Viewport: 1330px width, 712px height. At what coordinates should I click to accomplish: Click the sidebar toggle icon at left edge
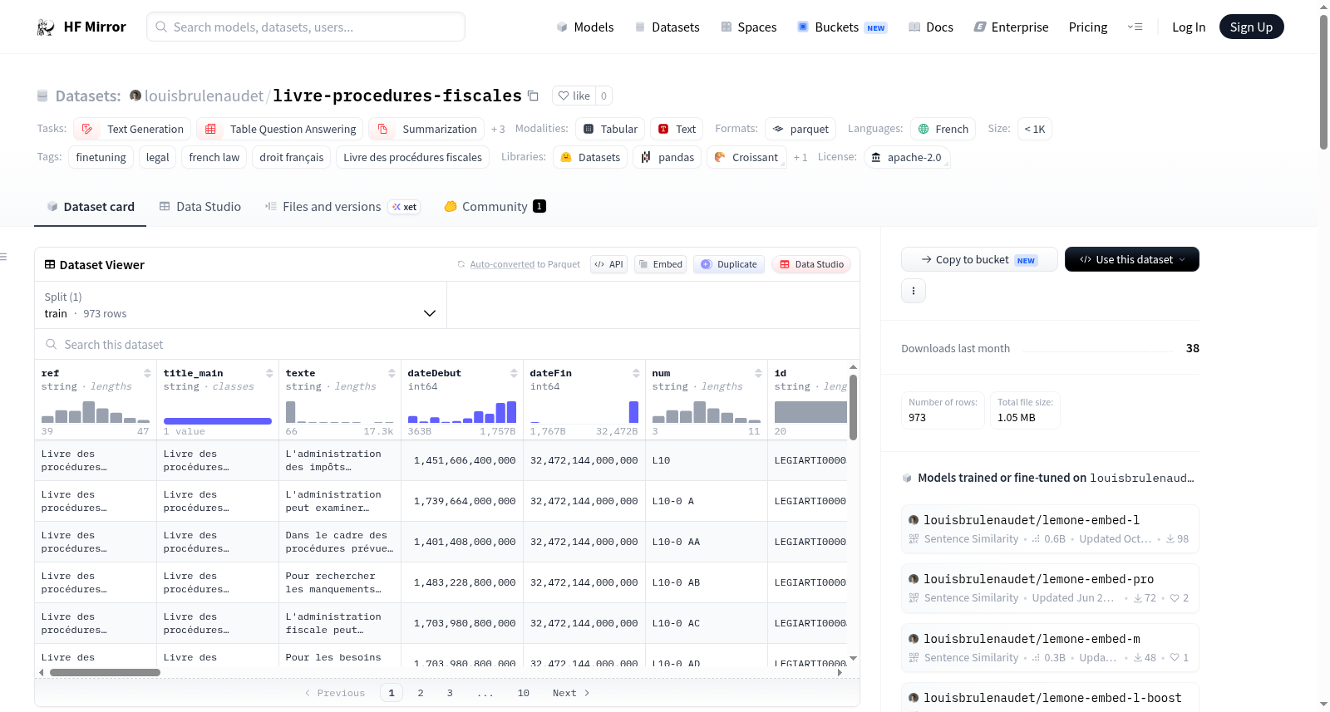pos(3,257)
